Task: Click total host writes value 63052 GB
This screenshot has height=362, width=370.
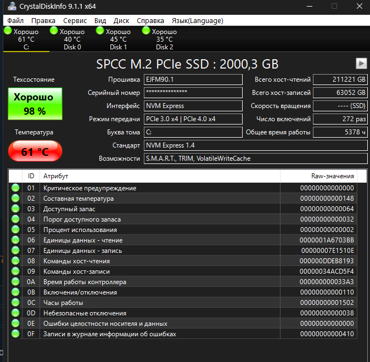Action: [340, 93]
